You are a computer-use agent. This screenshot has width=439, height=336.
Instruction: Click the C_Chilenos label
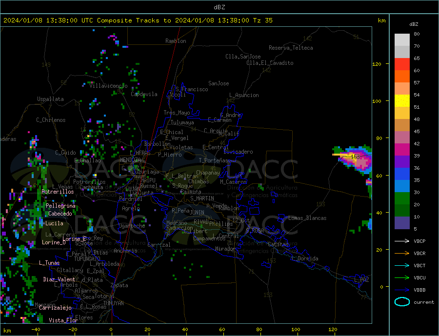51,120
